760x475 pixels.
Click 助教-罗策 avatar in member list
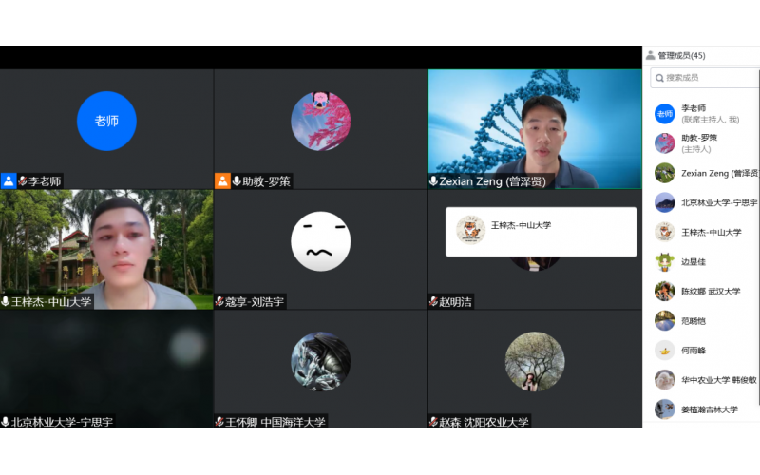(x=664, y=143)
